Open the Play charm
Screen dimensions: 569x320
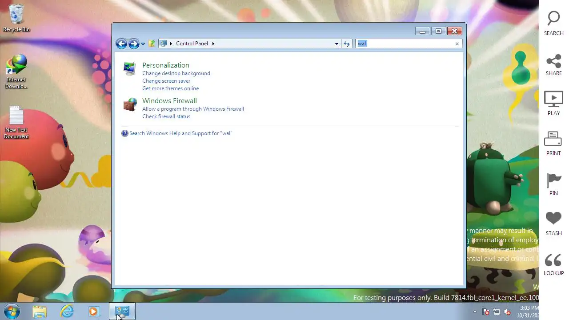point(554,103)
